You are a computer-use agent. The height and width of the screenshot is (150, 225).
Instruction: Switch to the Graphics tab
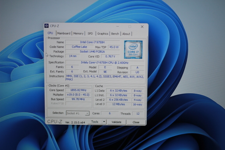coord(102,34)
